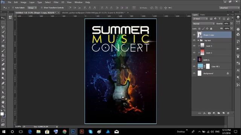The width and height of the screenshot is (241, 135).
Task: Open the layer filter Kind dropdown
Action: (200, 19)
